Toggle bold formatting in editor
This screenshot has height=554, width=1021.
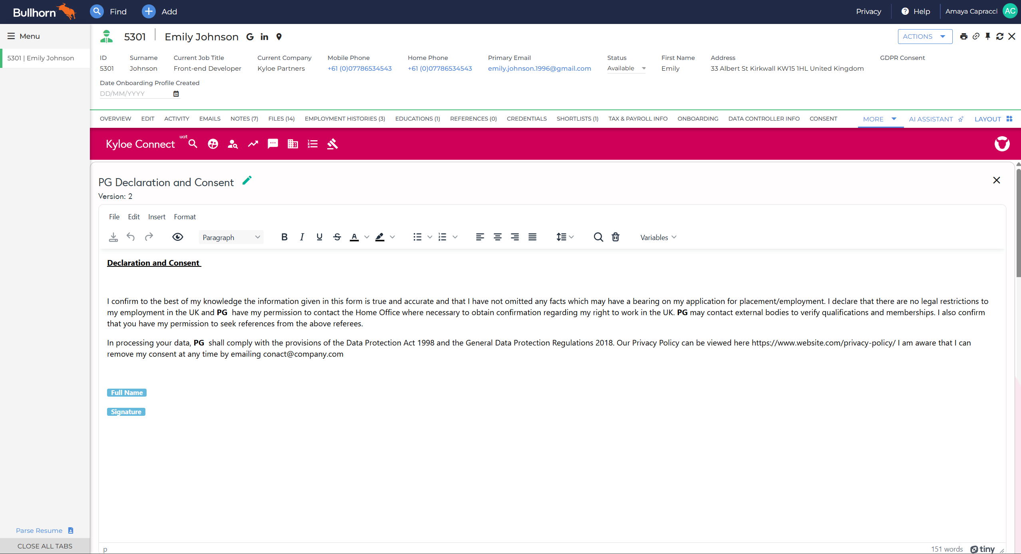[x=284, y=237]
